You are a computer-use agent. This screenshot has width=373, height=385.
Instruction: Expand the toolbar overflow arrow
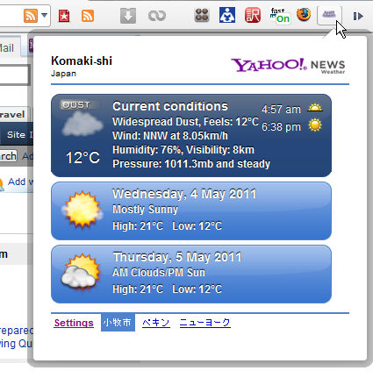(x=358, y=16)
